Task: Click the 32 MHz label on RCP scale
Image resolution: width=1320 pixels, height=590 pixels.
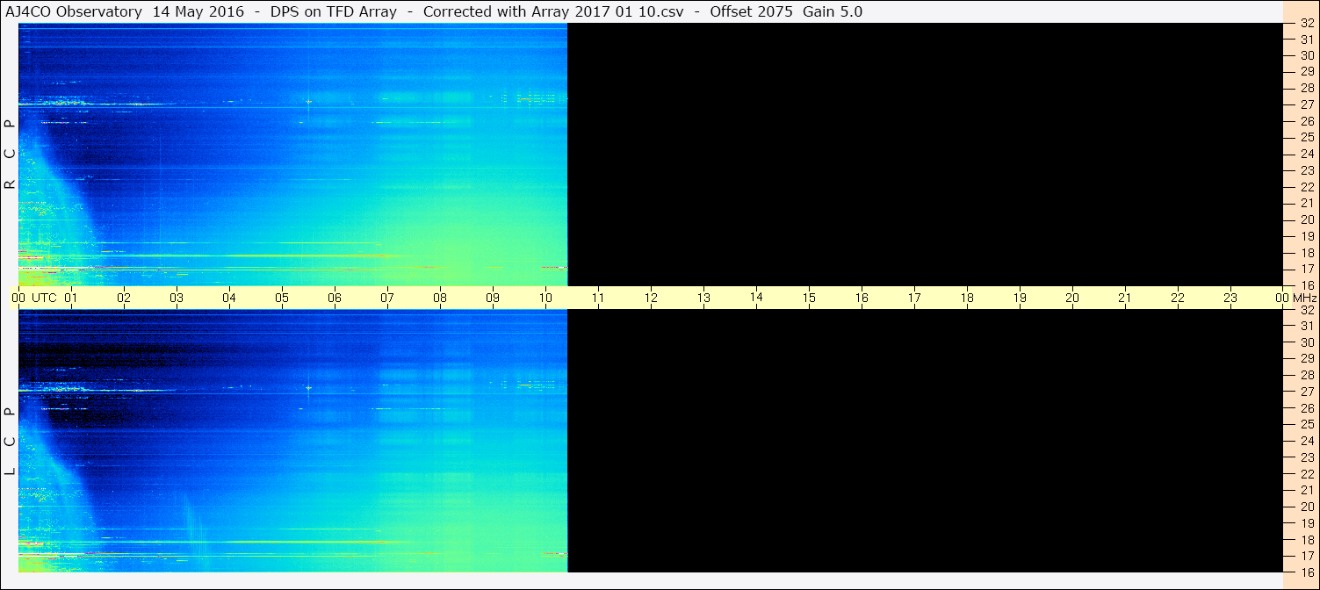Action: click(x=1307, y=23)
